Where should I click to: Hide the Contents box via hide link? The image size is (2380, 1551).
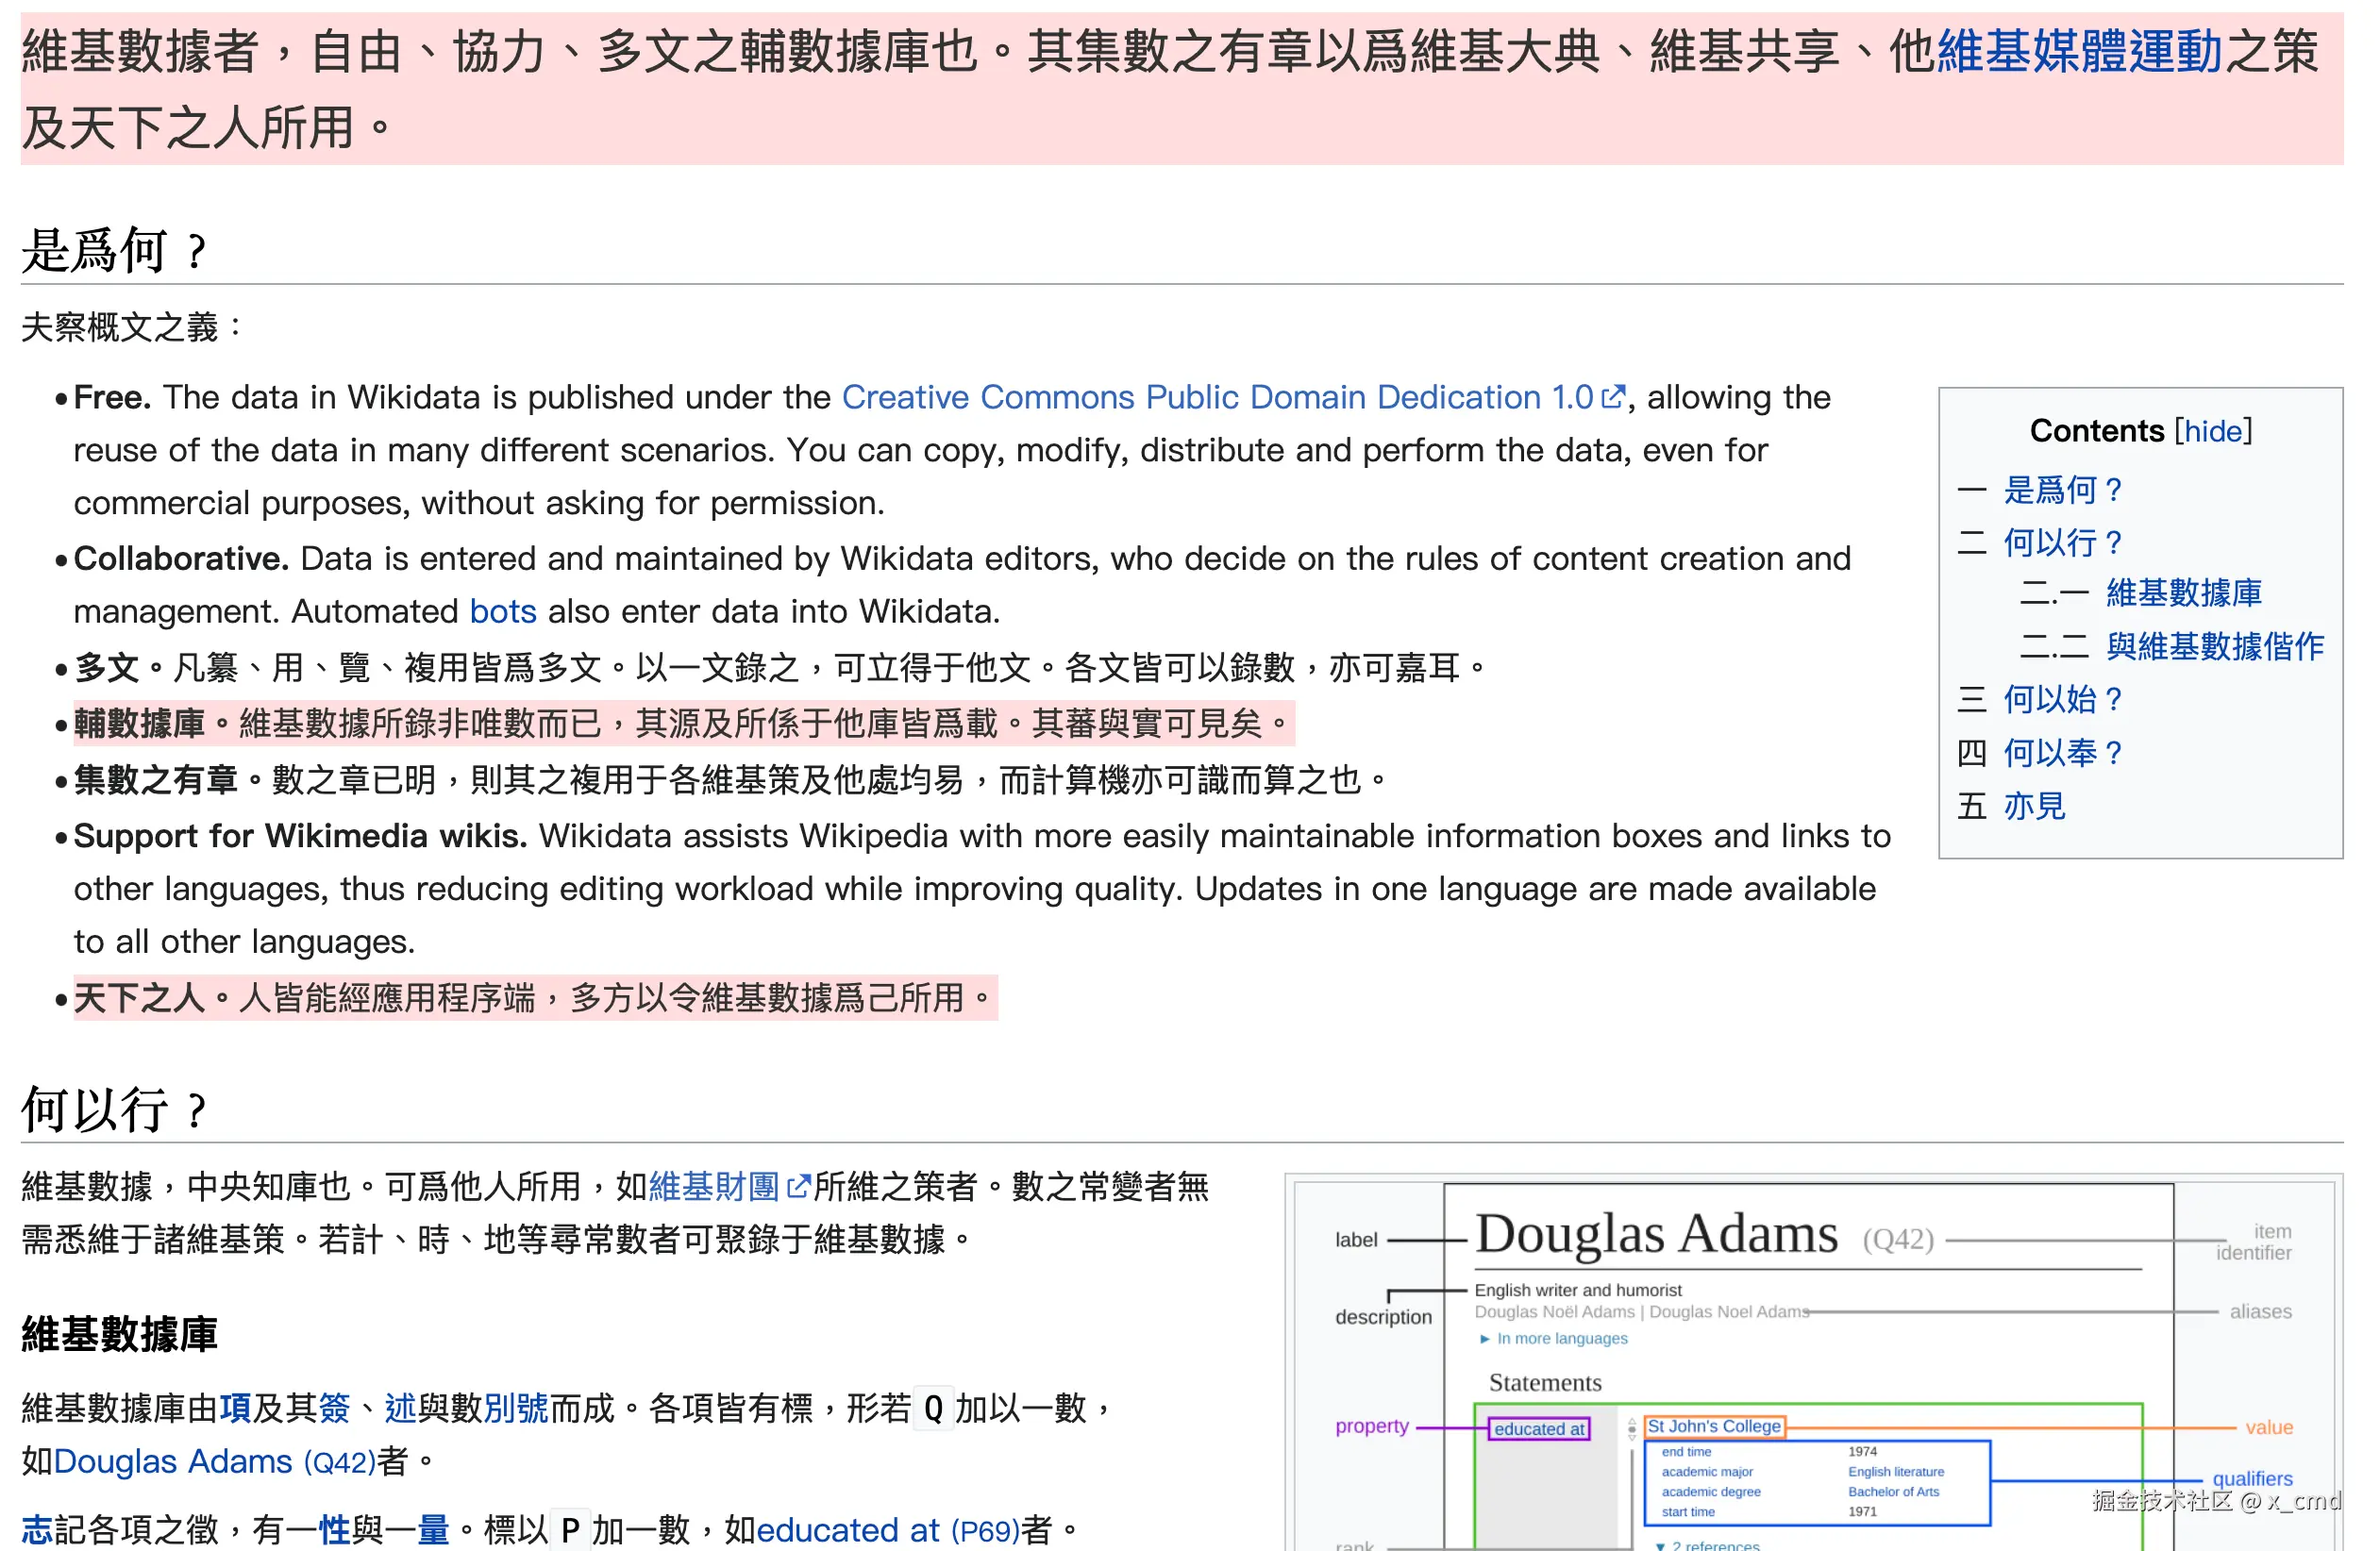point(2213,431)
